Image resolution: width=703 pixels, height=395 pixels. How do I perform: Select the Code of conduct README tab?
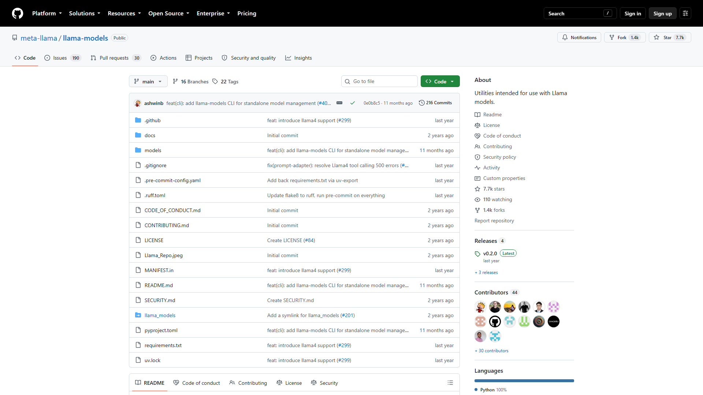(197, 383)
